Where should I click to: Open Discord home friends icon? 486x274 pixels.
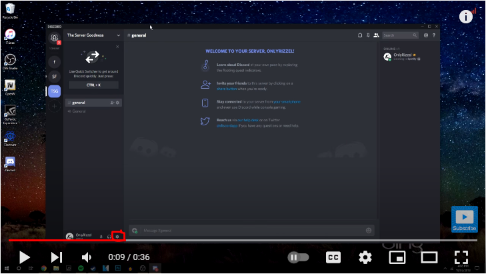pyautogui.click(x=54, y=38)
